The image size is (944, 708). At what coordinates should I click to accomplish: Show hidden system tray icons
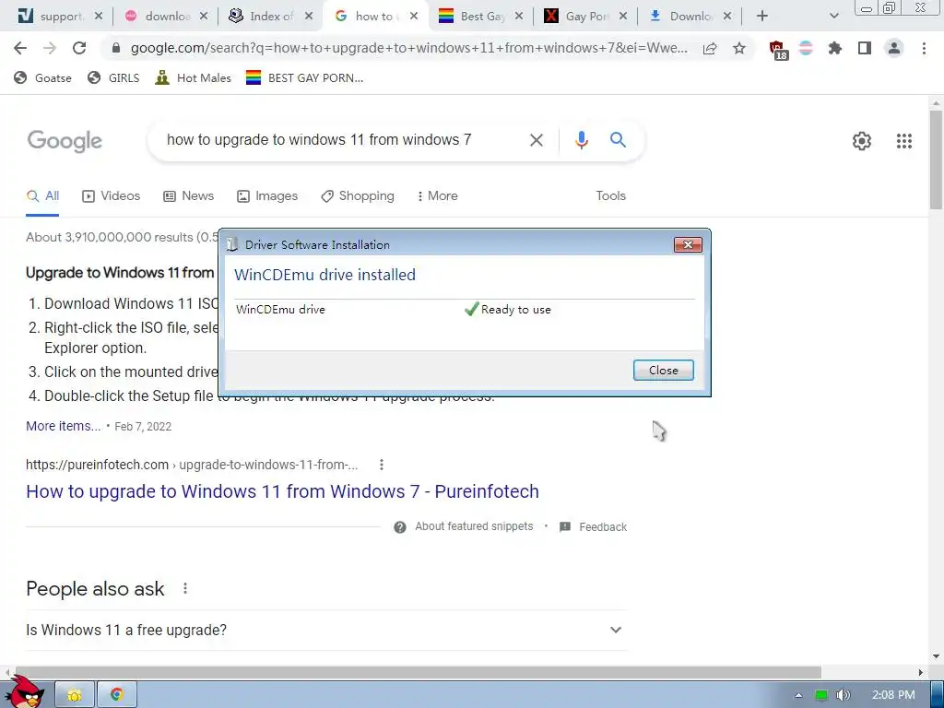[798, 695]
